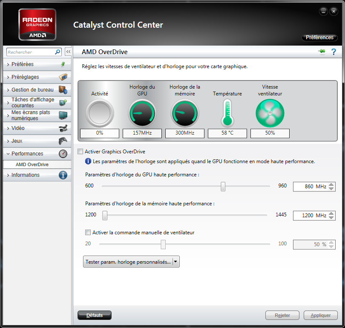Click the Défauts button

95,315
